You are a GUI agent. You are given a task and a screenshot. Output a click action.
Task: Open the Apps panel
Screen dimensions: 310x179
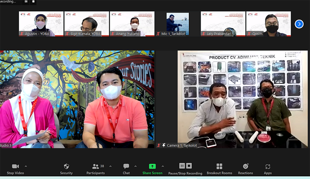[x=268, y=166]
